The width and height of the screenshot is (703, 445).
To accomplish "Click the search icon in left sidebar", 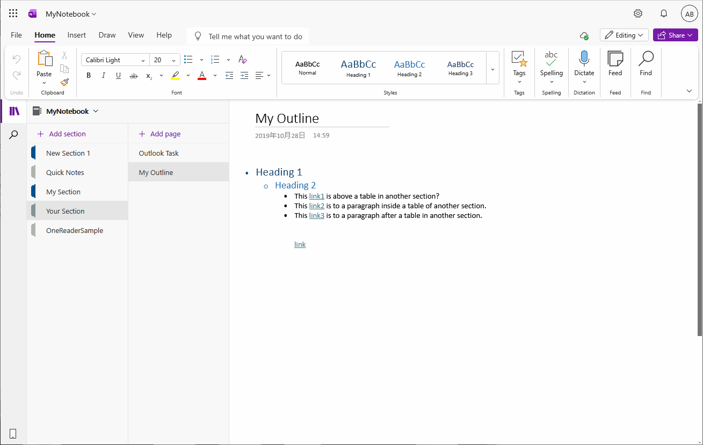I will click(x=13, y=135).
